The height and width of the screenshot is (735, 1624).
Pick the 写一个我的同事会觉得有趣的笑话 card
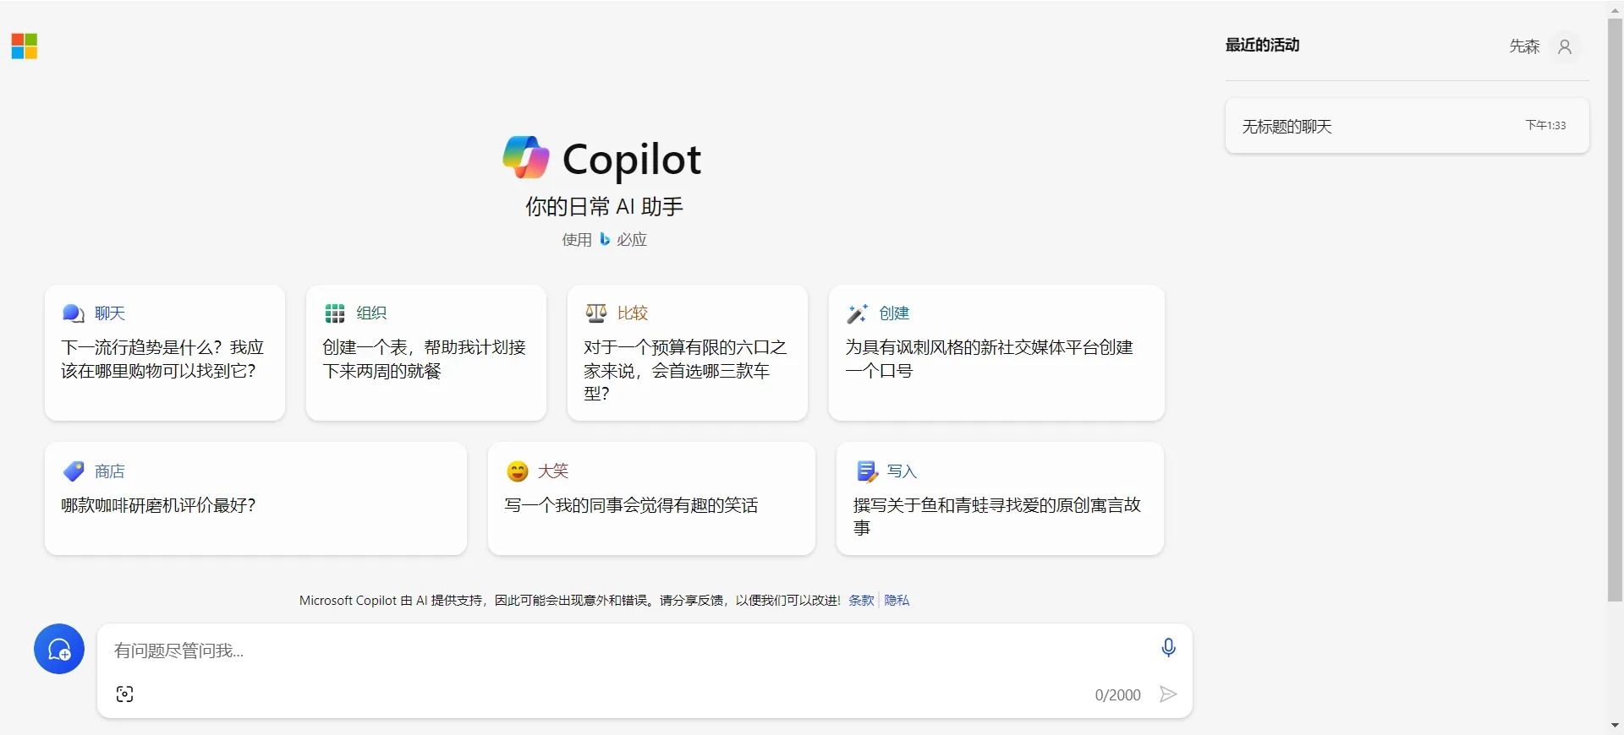[651, 498]
